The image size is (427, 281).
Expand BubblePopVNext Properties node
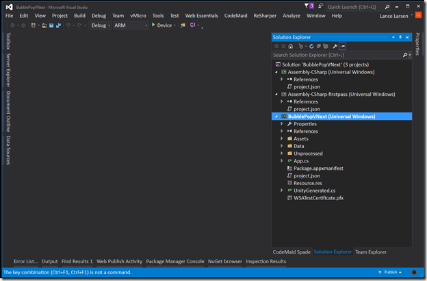pos(282,124)
